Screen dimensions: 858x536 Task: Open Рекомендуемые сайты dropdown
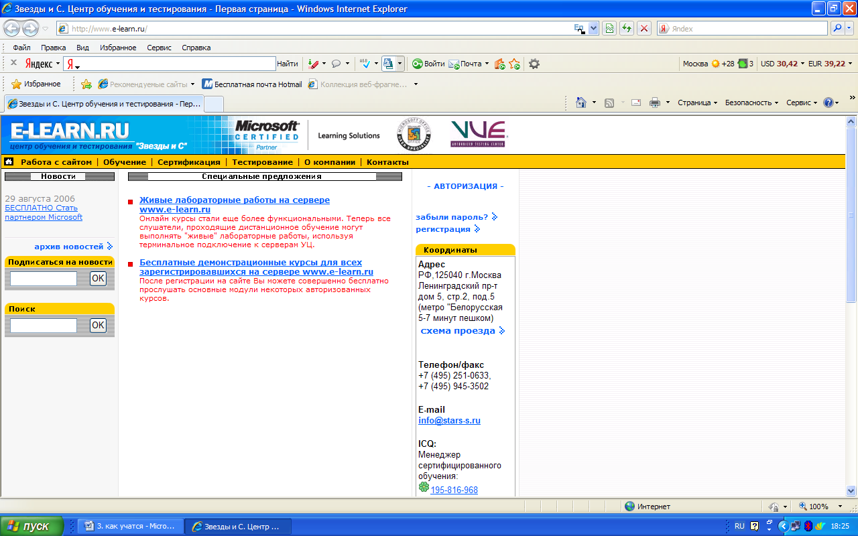(x=192, y=84)
